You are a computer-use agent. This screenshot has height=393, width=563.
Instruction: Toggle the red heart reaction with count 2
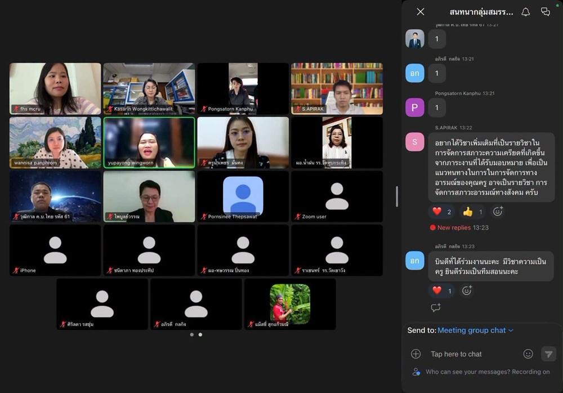coord(441,212)
